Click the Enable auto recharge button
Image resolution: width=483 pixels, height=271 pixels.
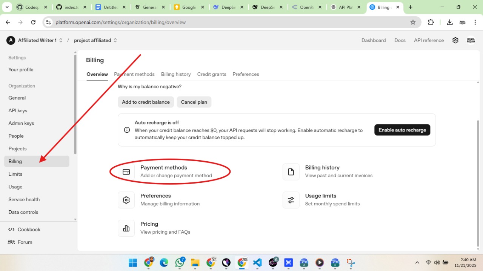[402, 130]
